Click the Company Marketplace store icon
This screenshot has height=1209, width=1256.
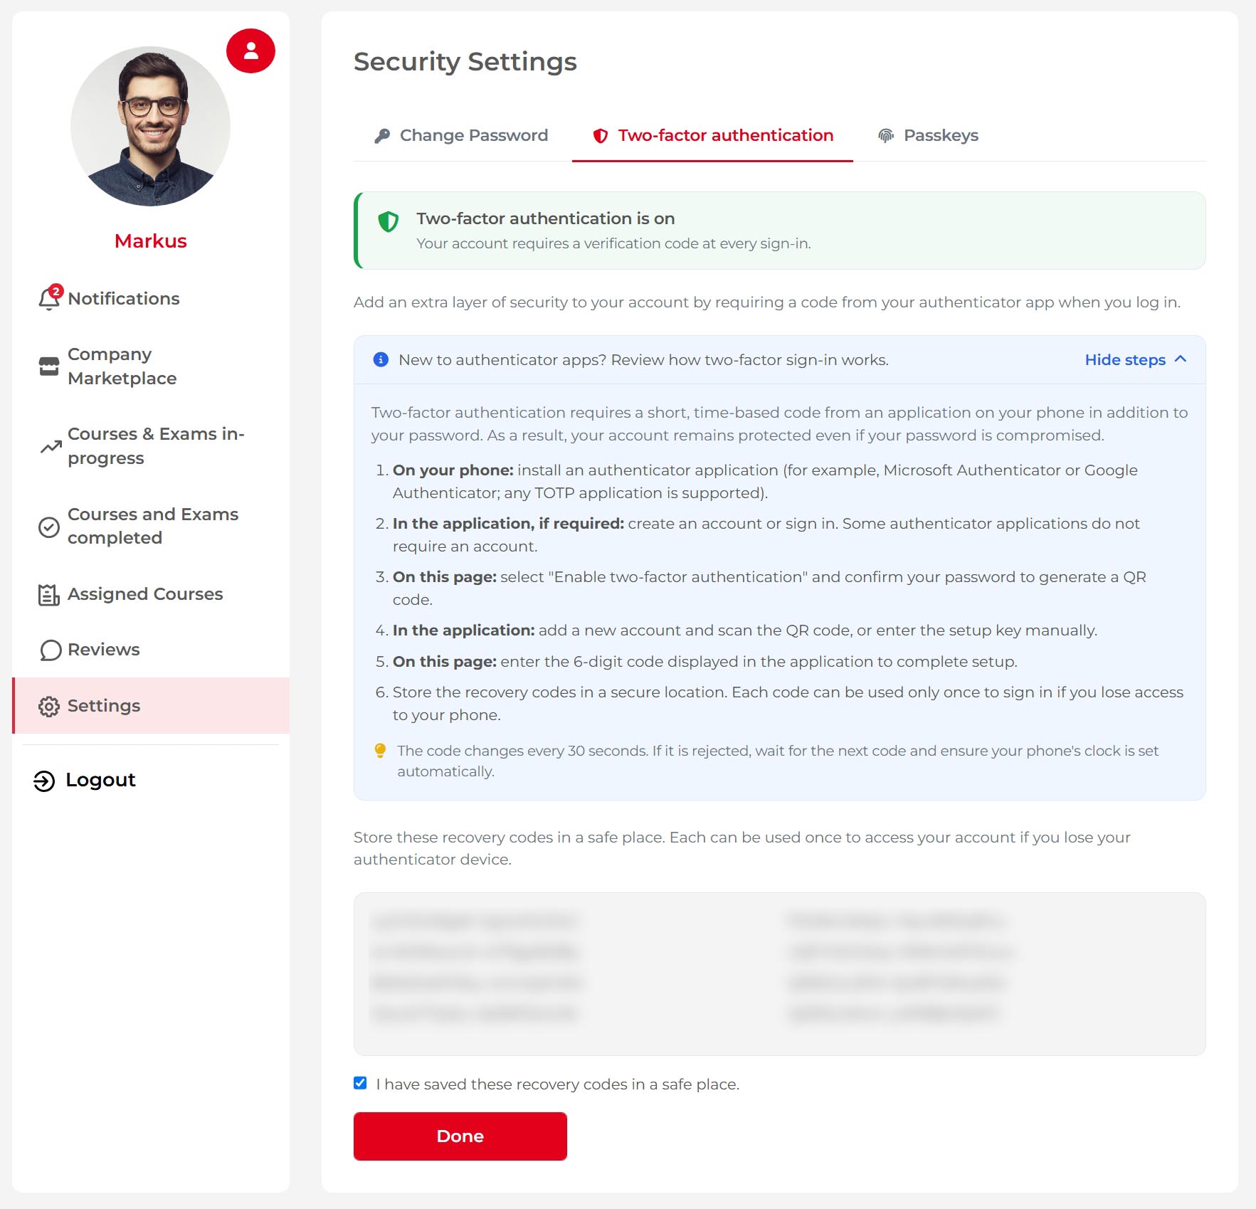[49, 366]
